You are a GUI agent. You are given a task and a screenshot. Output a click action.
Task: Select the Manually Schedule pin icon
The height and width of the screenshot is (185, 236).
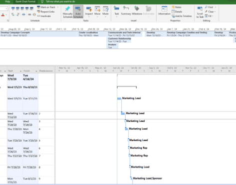[x=67, y=8]
